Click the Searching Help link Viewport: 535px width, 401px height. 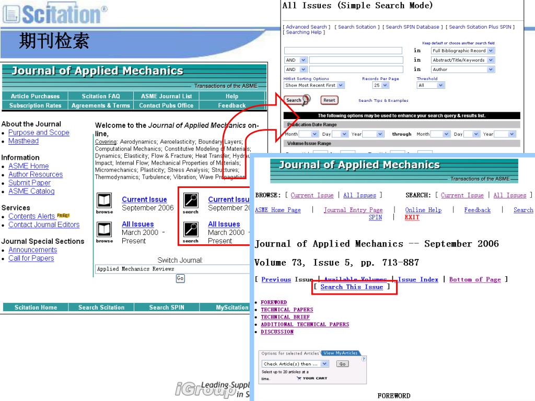click(304, 32)
